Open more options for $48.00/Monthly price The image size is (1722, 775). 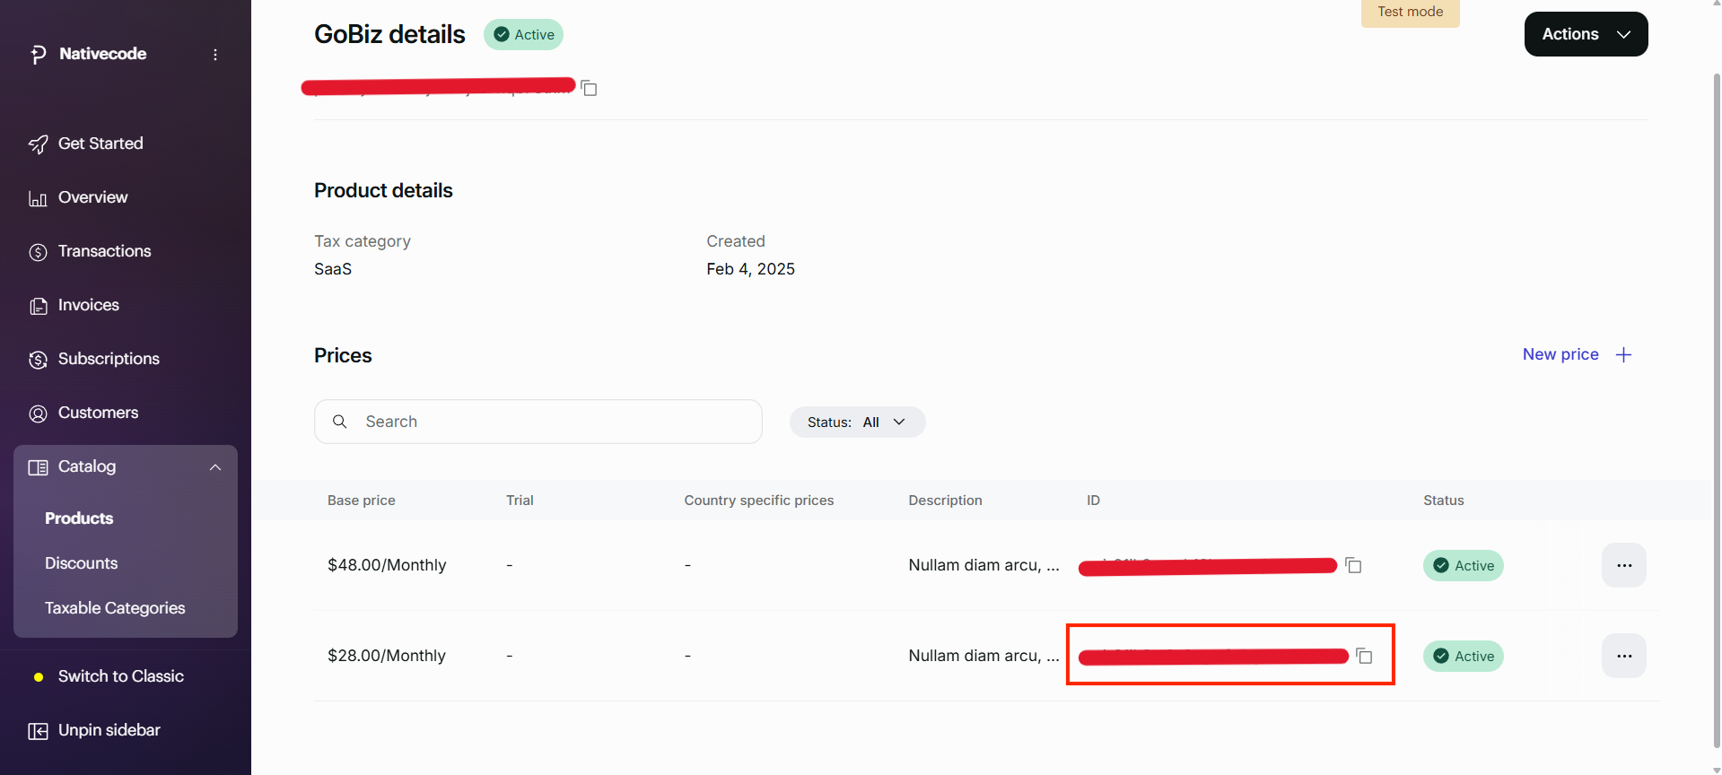click(x=1624, y=565)
